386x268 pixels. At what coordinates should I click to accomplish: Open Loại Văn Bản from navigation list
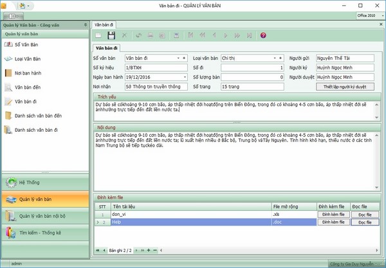[x=28, y=59]
